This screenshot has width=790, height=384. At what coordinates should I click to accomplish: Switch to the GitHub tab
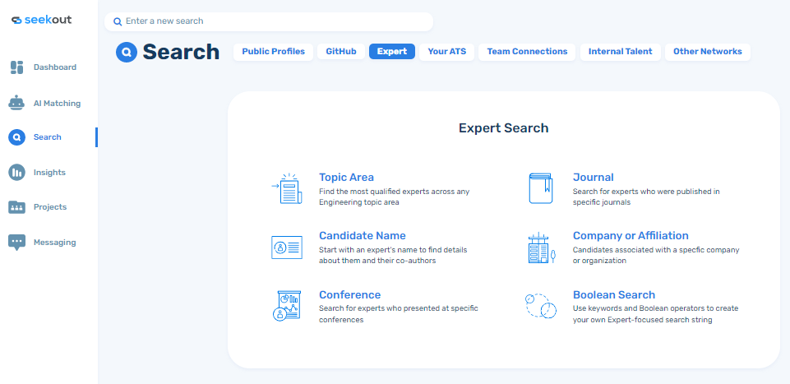[341, 52]
